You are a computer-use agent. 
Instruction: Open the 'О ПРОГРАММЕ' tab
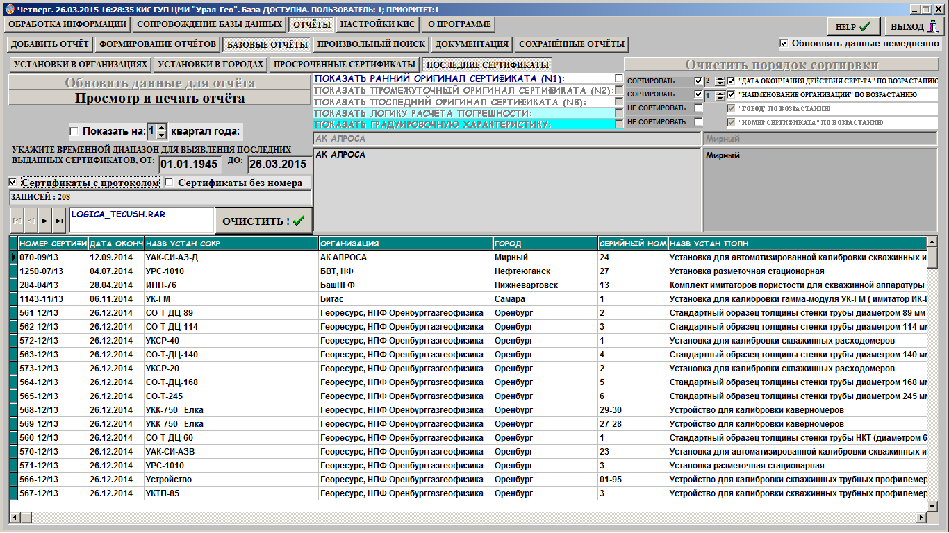tap(459, 24)
